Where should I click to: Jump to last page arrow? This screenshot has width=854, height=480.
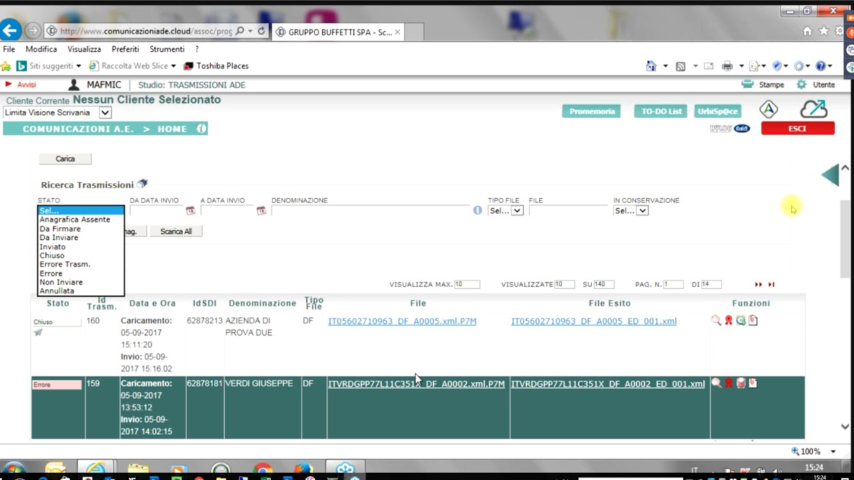pos(771,285)
